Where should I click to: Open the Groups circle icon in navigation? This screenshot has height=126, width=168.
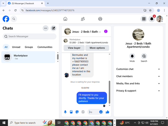pyautogui.click(x=100, y=19)
